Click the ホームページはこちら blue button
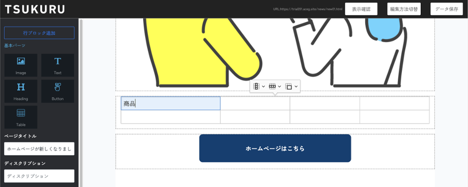Image resolution: width=468 pixels, height=187 pixels. tap(275, 148)
